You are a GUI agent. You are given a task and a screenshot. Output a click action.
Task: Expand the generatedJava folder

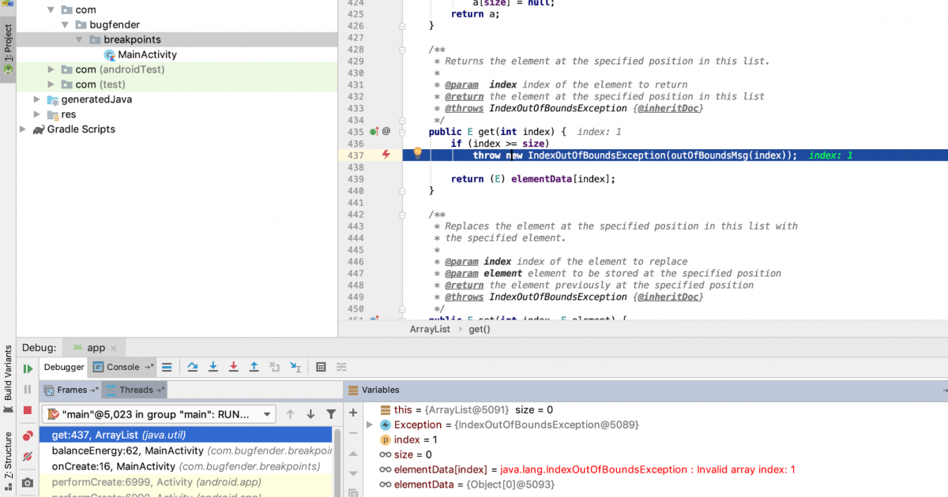(37, 100)
